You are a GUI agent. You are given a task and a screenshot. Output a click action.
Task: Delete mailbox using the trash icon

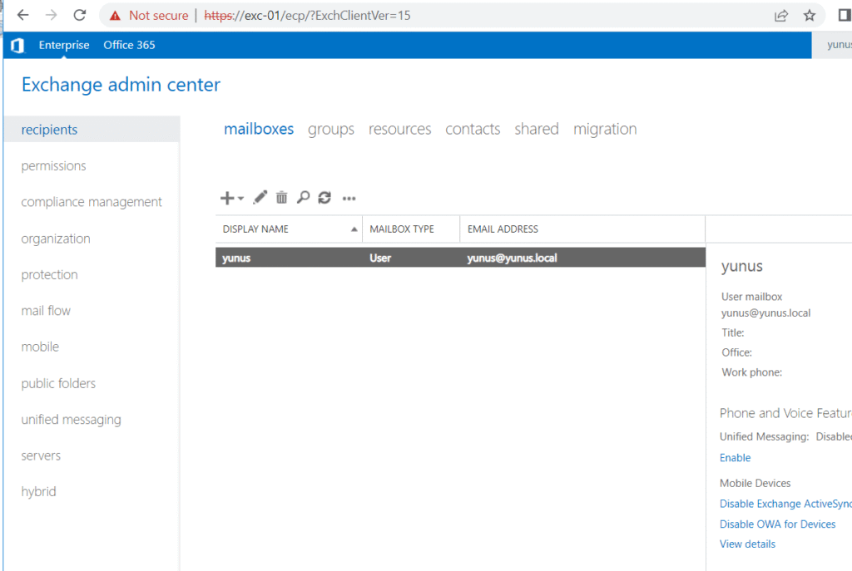tap(282, 198)
